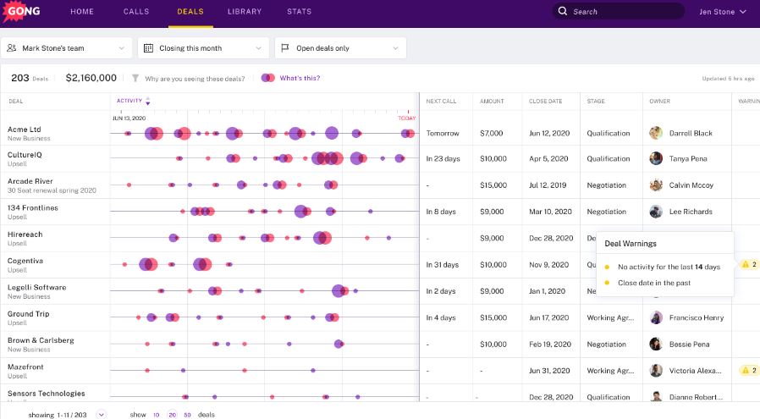Screen dimensions: 760x419
Task: Open the Library tab
Action: pos(245,12)
